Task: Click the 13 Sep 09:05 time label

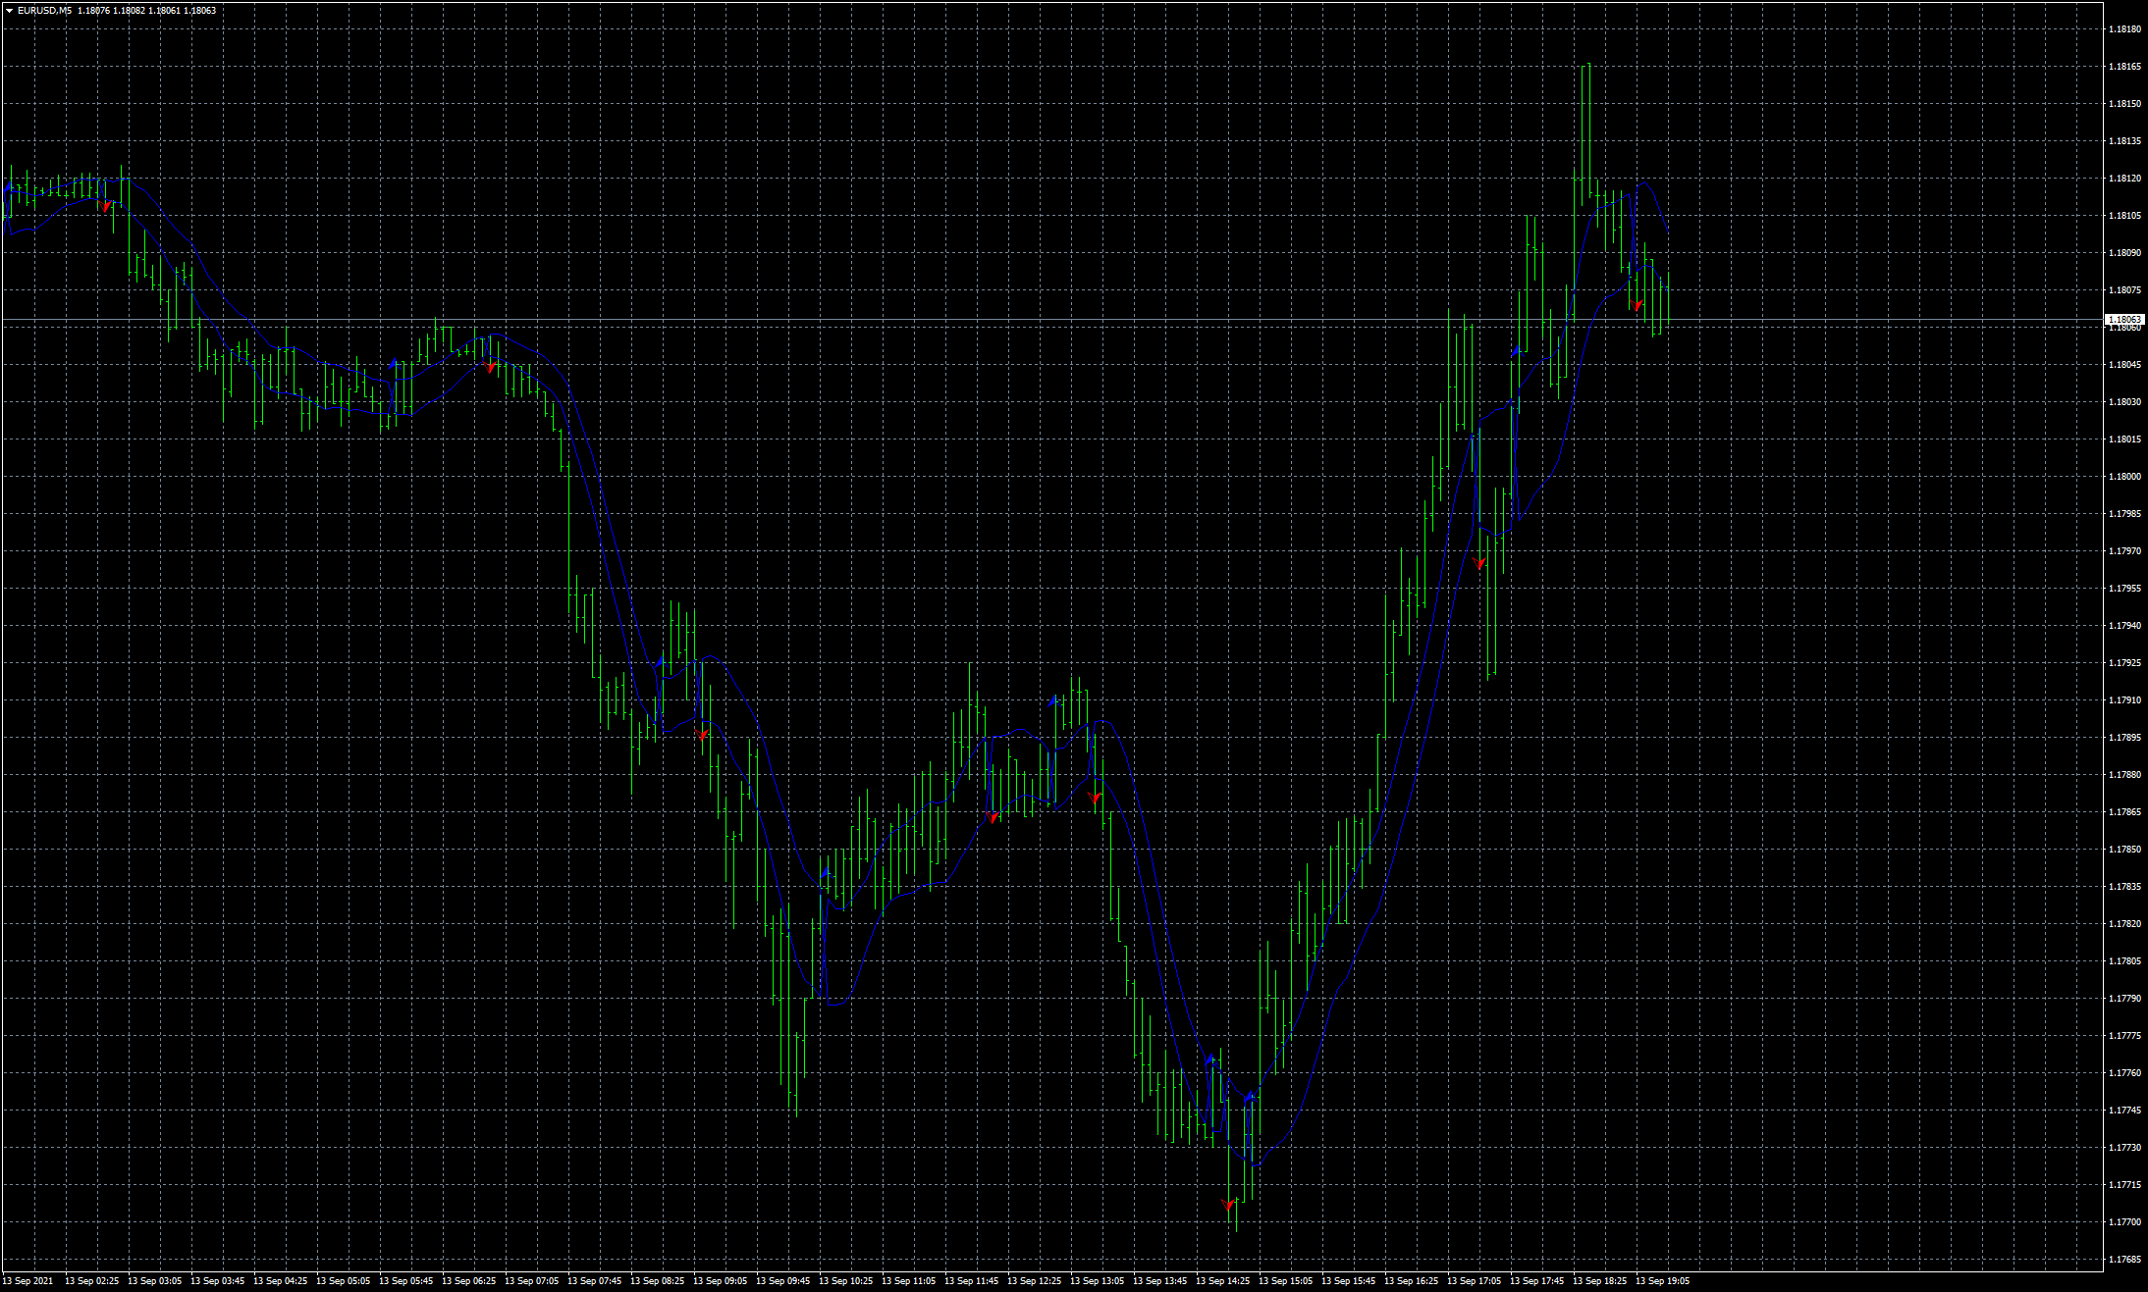Action: [721, 1281]
